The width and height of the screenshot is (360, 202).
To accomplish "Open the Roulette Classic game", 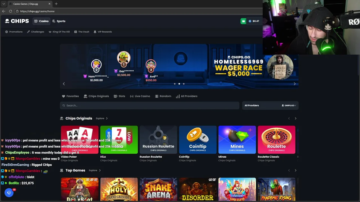I will point(276,140).
